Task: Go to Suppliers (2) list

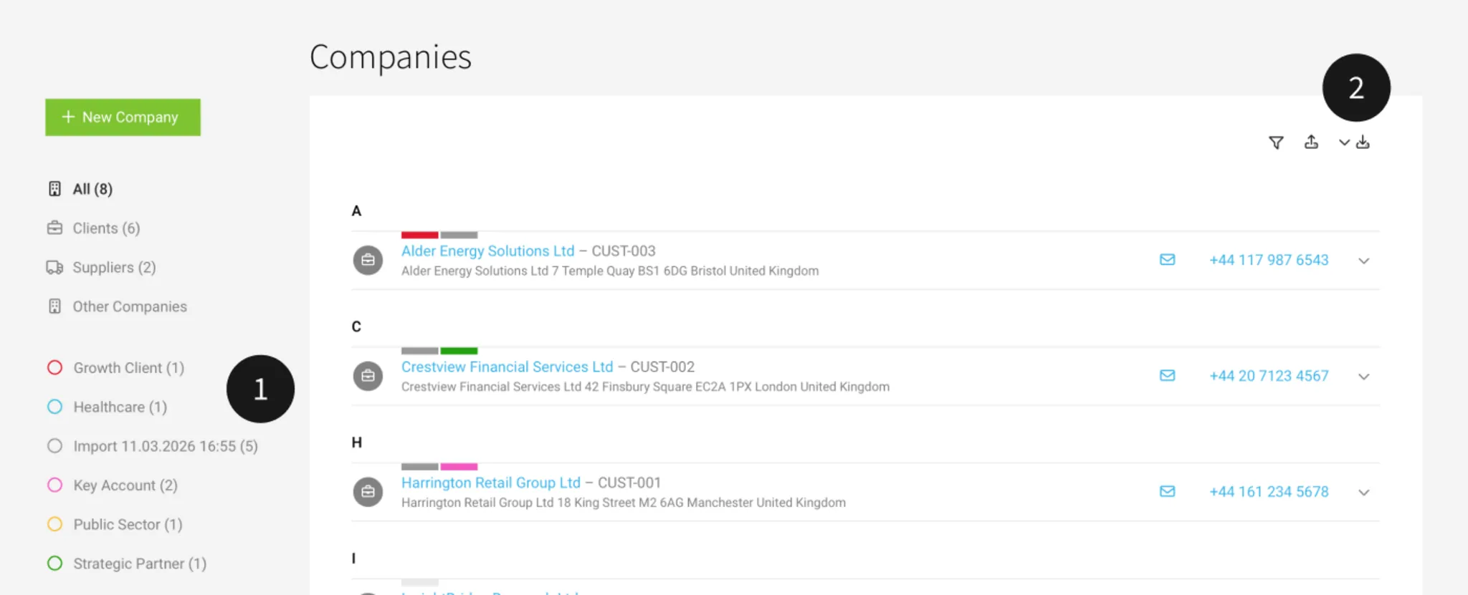Action: tap(102, 268)
